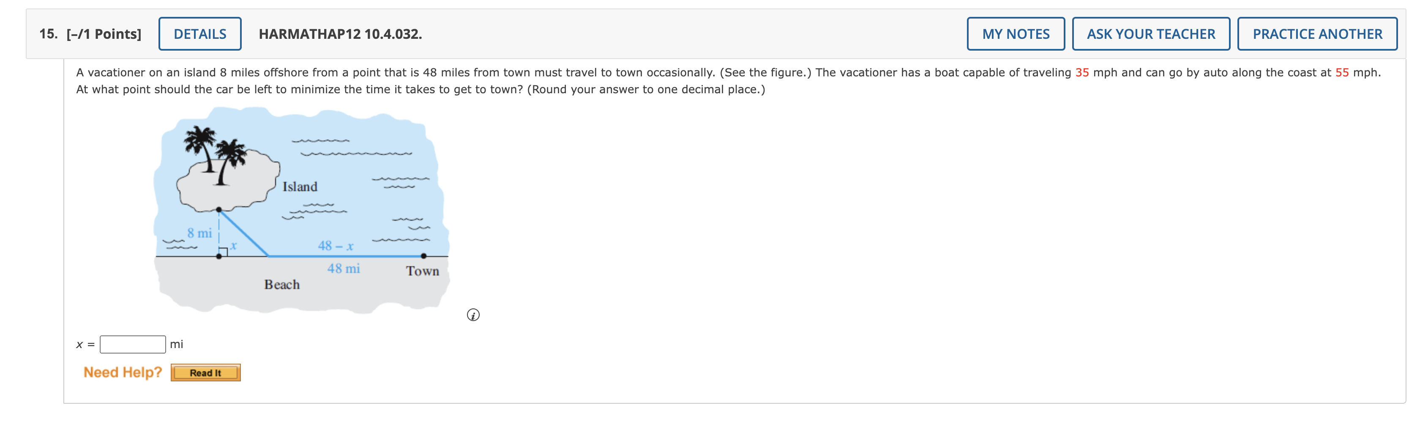Click the Beach label in the figure
This screenshot has width=1409, height=424.
282,285
